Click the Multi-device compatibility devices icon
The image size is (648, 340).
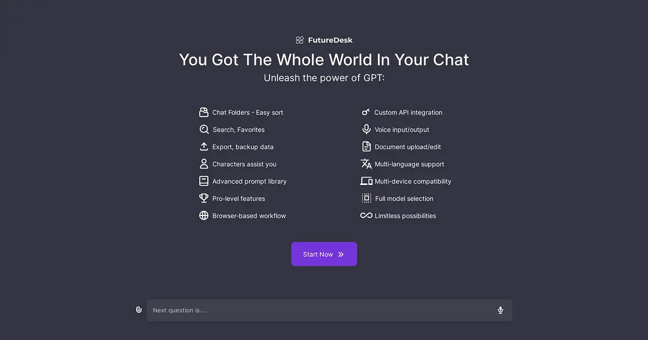366,181
